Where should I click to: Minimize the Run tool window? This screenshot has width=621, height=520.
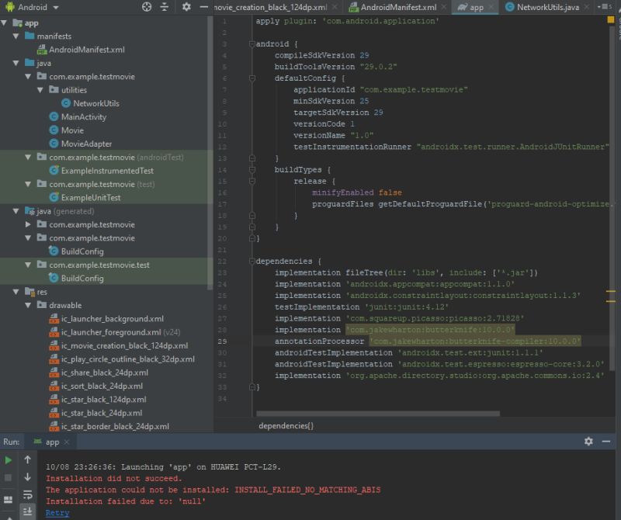[606, 442]
